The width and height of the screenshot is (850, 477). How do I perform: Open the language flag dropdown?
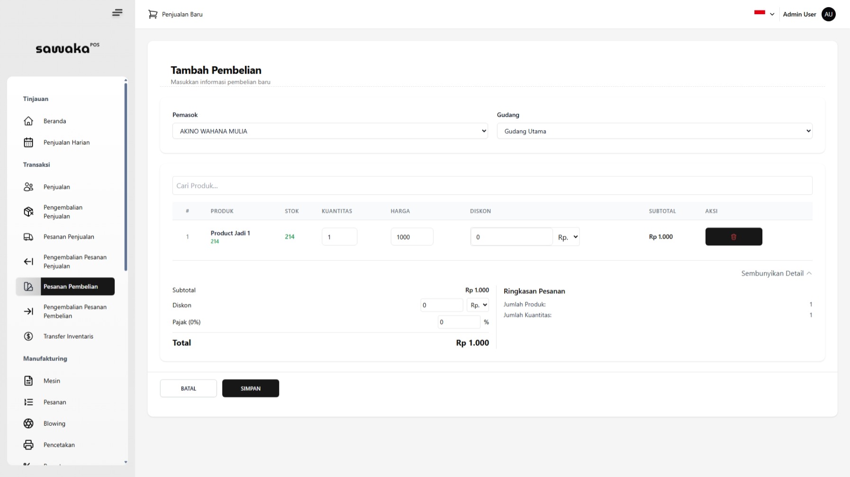tap(764, 14)
